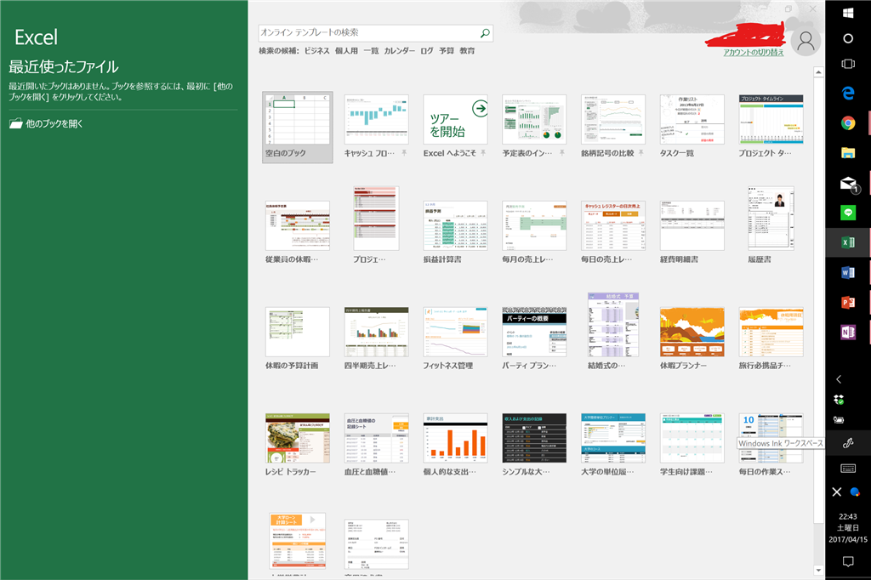Click the battery status tray icon

(x=839, y=420)
